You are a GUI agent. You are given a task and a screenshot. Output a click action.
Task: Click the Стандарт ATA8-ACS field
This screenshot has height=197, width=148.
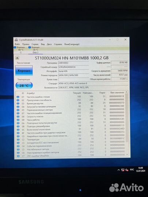pos(93,84)
